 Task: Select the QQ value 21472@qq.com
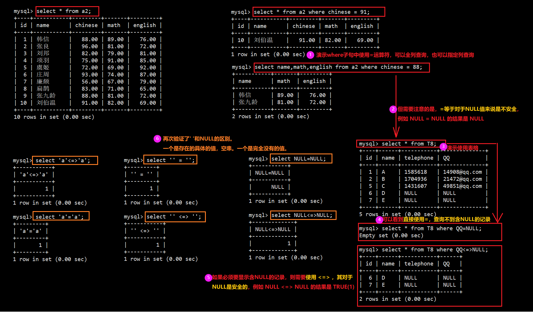click(463, 179)
